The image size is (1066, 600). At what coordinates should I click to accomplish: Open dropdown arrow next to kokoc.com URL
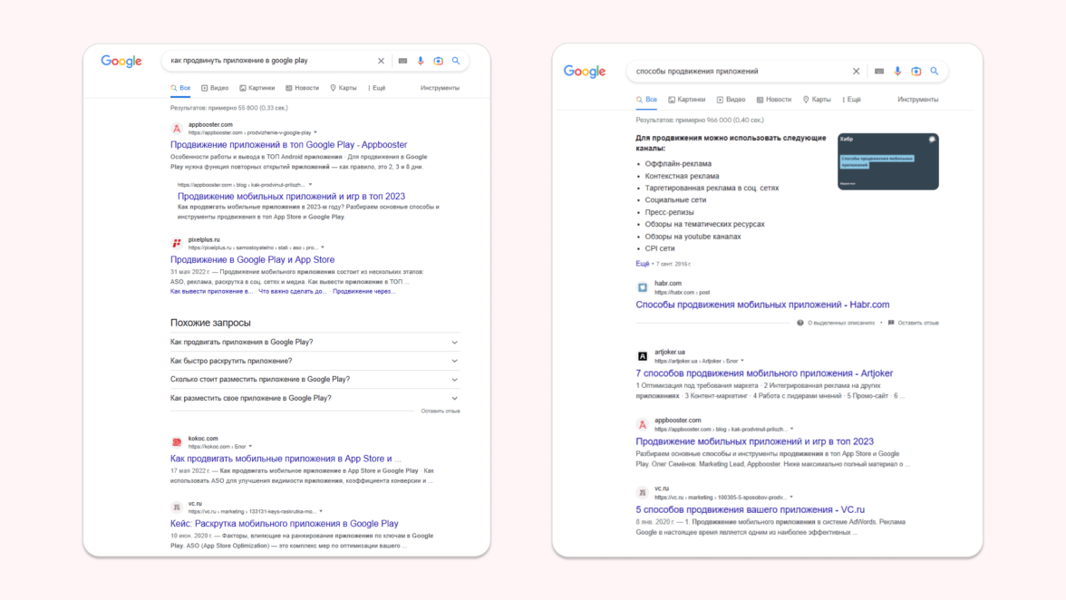tap(250, 447)
